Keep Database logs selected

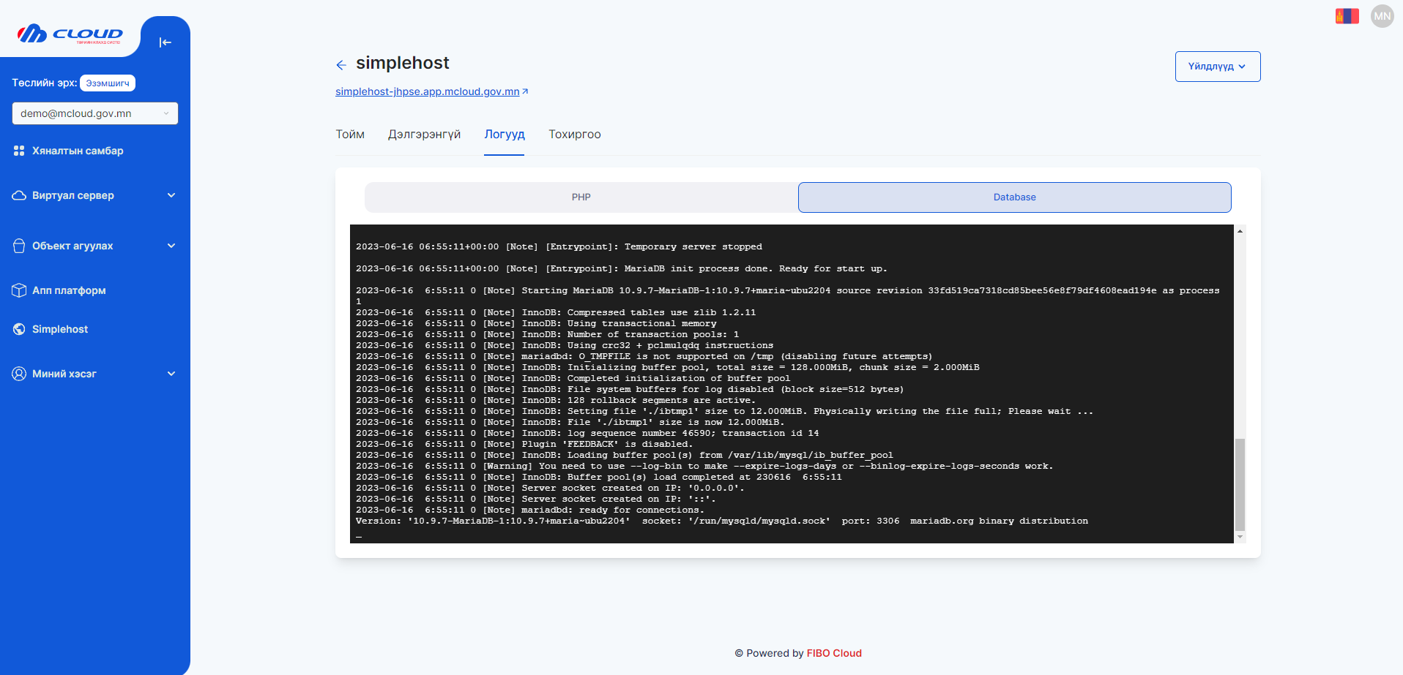[x=1015, y=197]
